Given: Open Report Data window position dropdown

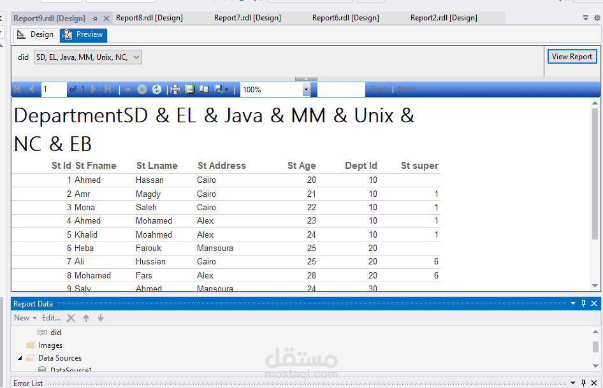Looking at the screenshot, I should [x=573, y=303].
